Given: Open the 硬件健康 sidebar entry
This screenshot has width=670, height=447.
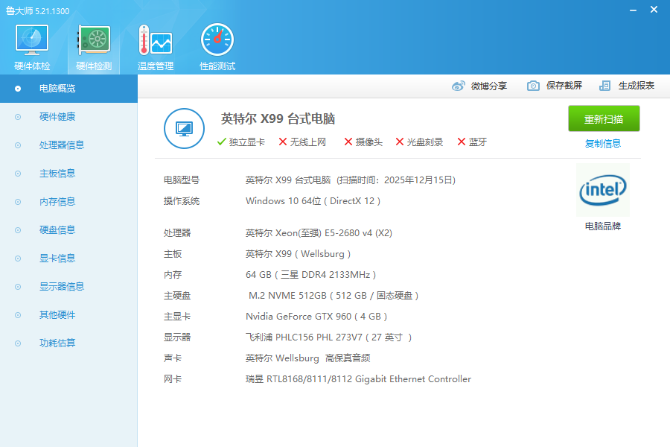Looking at the screenshot, I should 58,116.
